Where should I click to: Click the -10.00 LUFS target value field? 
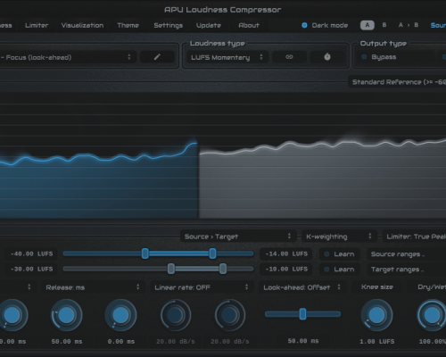click(x=286, y=270)
